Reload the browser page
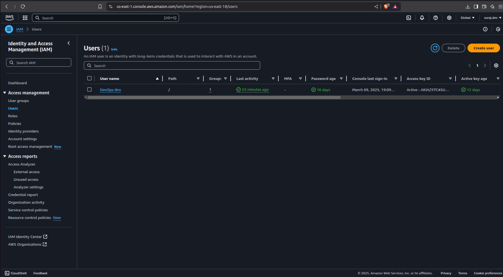The width and height of the screenshot is (503, 277). [x=23, y=7]
